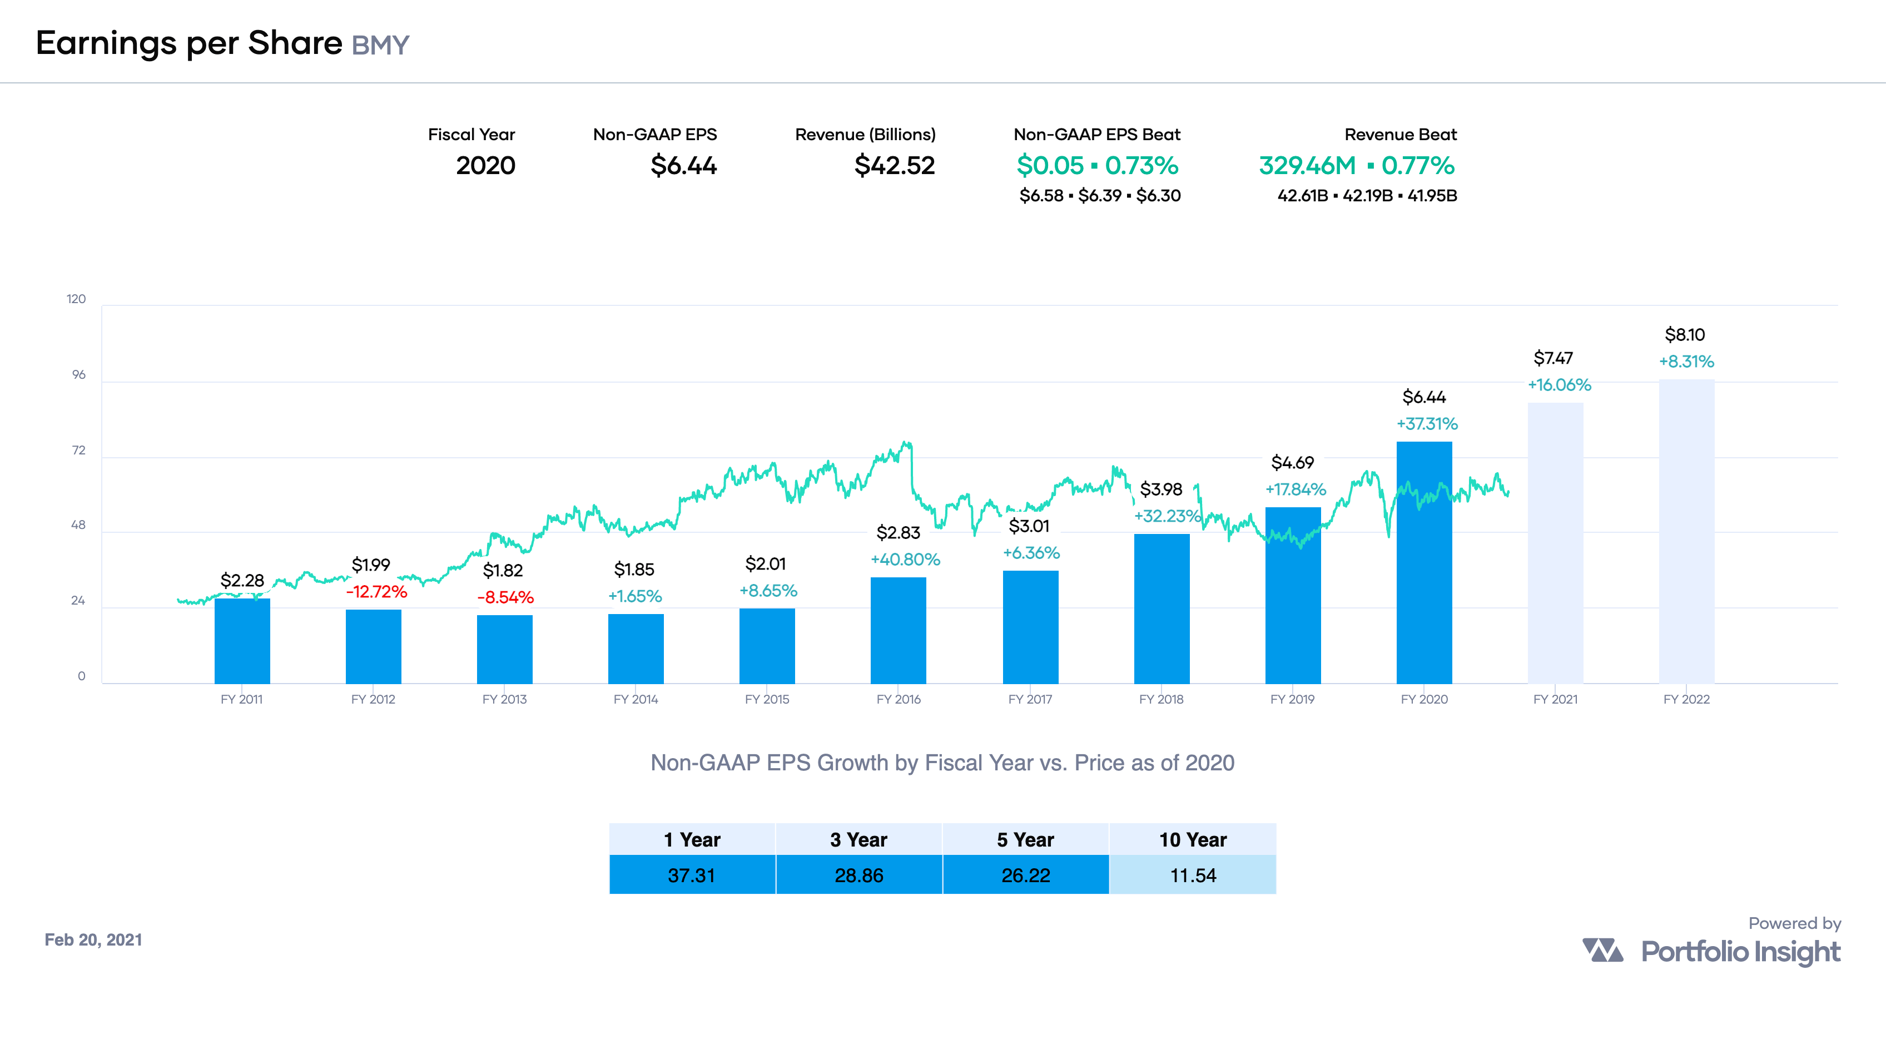This screenshot has height=1039, width=1886.
Task: Click the -12.72% red growth label
Action: click(376, 592)
